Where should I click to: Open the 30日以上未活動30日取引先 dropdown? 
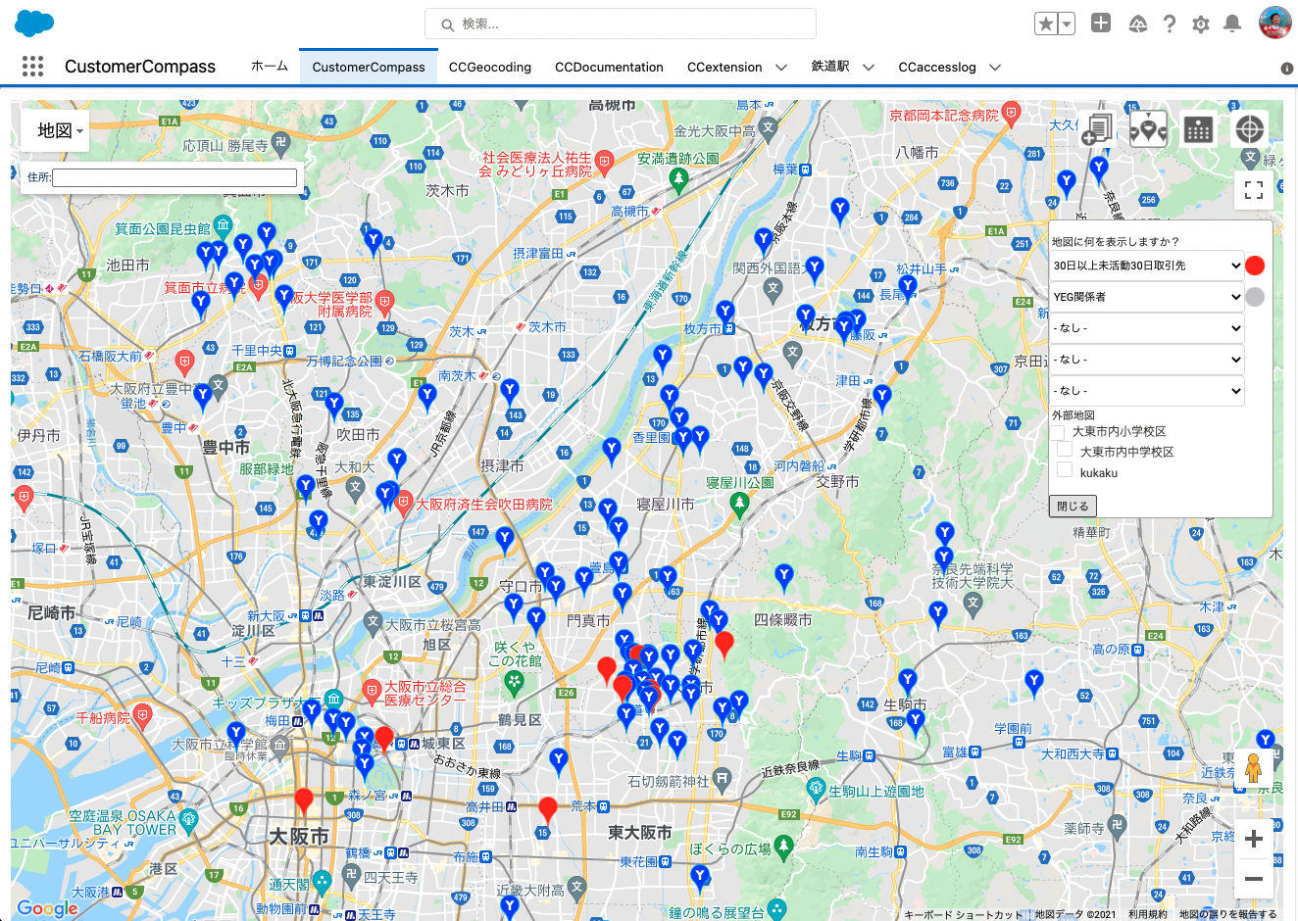[1147, 266]
